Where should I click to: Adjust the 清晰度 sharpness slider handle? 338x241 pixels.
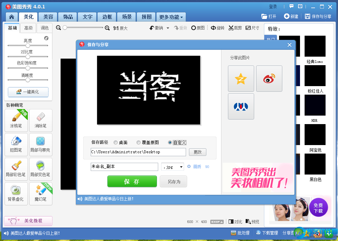pyautogui.click(x=28, y=80)
